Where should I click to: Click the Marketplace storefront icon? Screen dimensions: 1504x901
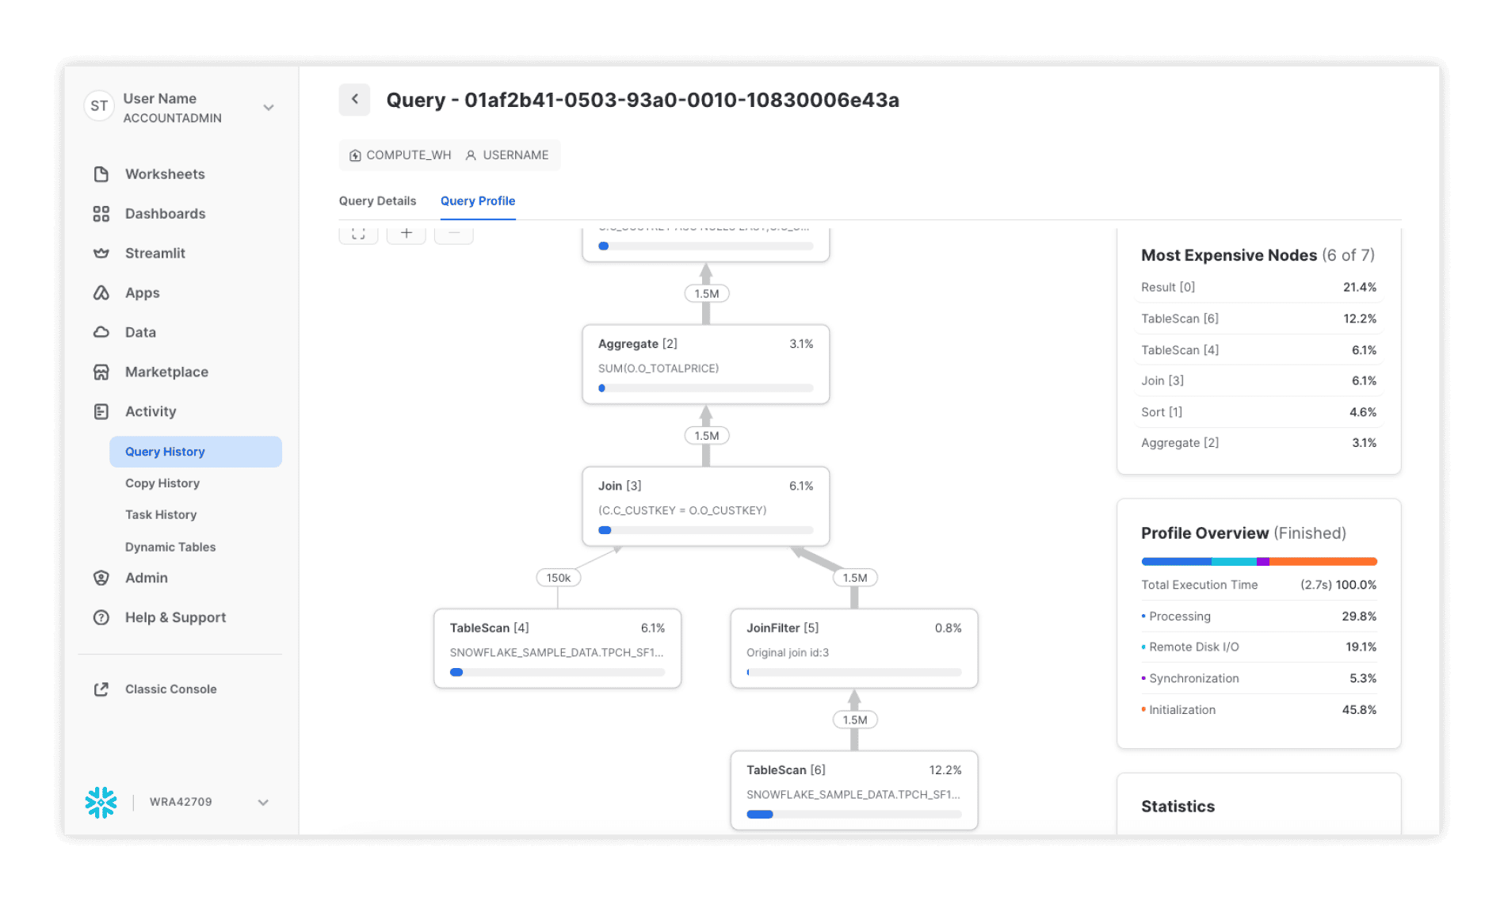(x=101, y=372)
